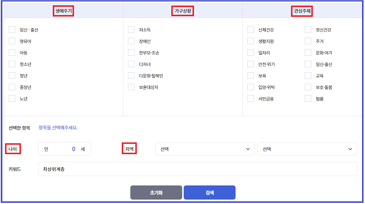Check the 임신·출산 checkbox under 생애주기
Screen dimensions: 365x204
coord(12,29)
